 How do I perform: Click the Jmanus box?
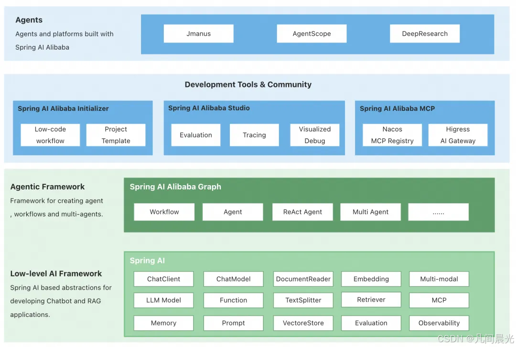click(198, 33)
